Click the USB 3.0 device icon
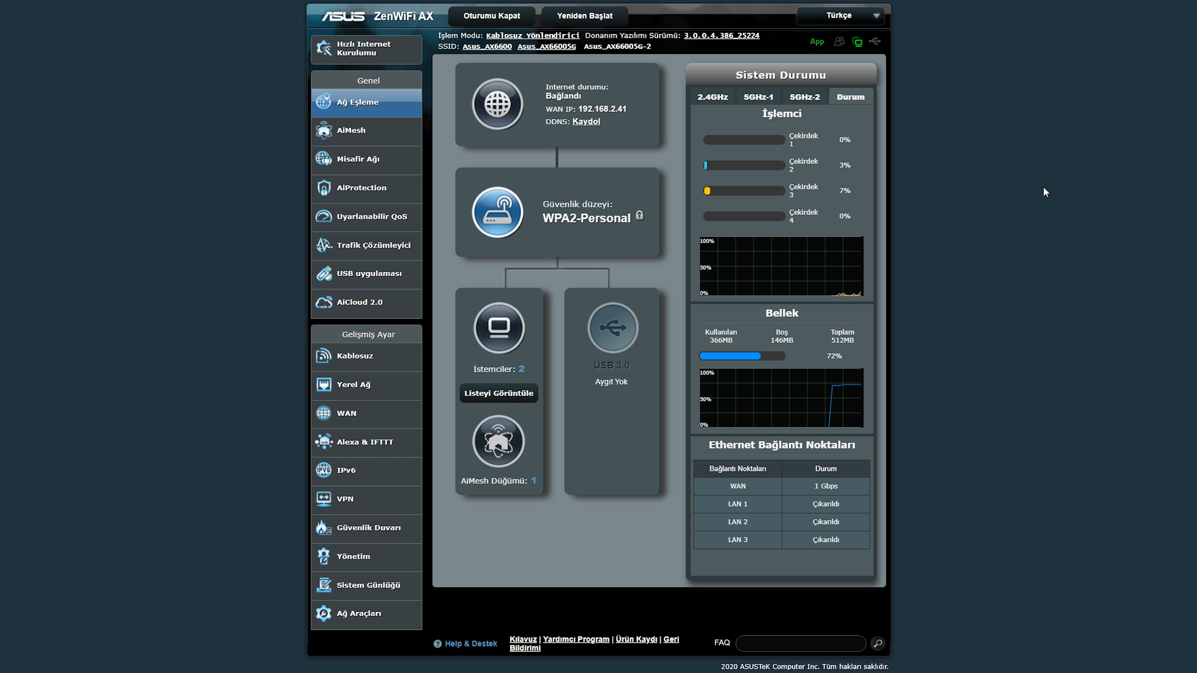 coord(613,328)
